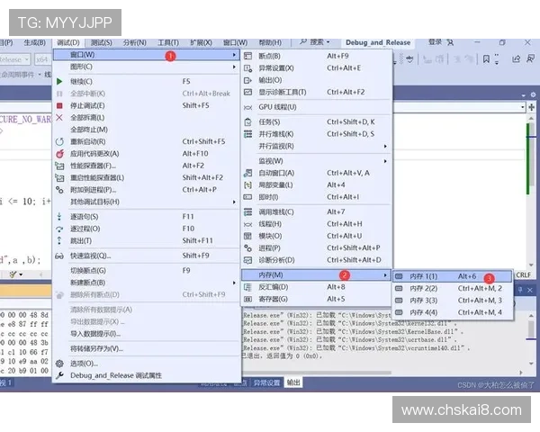Click the QuickWatch (快速监视) glasses icon
Image resolution: width=540 pixels, height=432 pixels.
(59, 256)
